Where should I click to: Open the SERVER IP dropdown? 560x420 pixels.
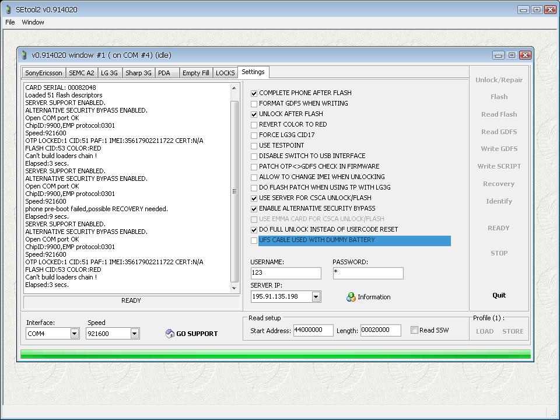pyautogui.click(x=316, y=297)
